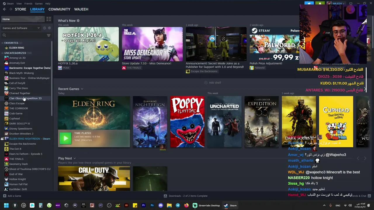Click Cuphead icon in the library list
Image resolution: width=374 pixels, height=210 pixels.
[x=6, y=118]
